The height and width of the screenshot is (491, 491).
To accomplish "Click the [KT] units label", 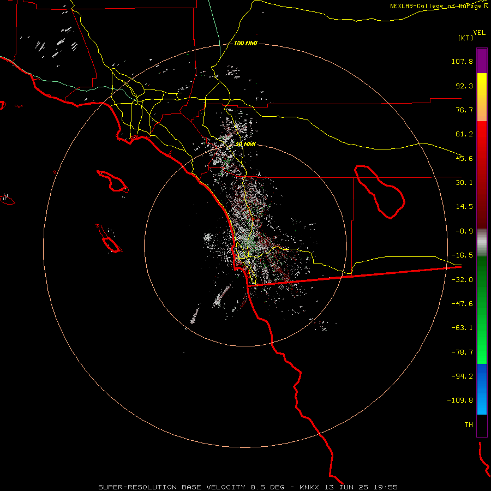I will (466, 38).
